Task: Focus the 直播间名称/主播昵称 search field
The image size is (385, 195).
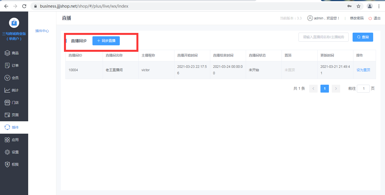Action: coord(324,37)
